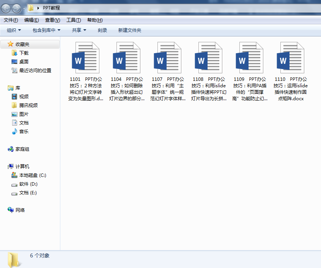Viewport: 321px width, 268px height.
Task: Expand the address bar path arrow before PPT教程
Action: 38,8
